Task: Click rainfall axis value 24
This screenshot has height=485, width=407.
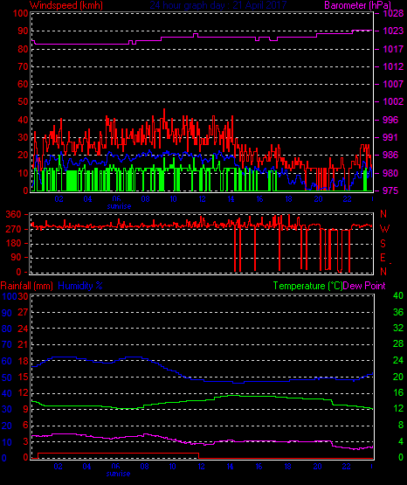Action: coord(23,329)
